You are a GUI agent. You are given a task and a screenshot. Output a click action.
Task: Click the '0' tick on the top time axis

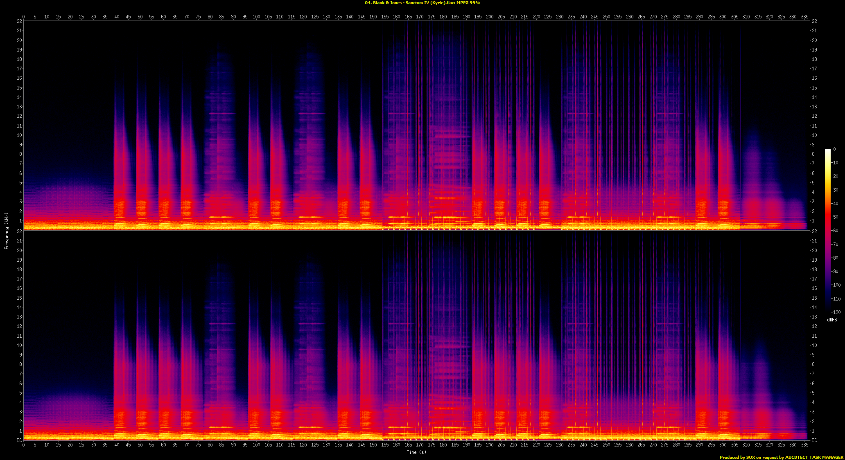(x=23, y=17)
